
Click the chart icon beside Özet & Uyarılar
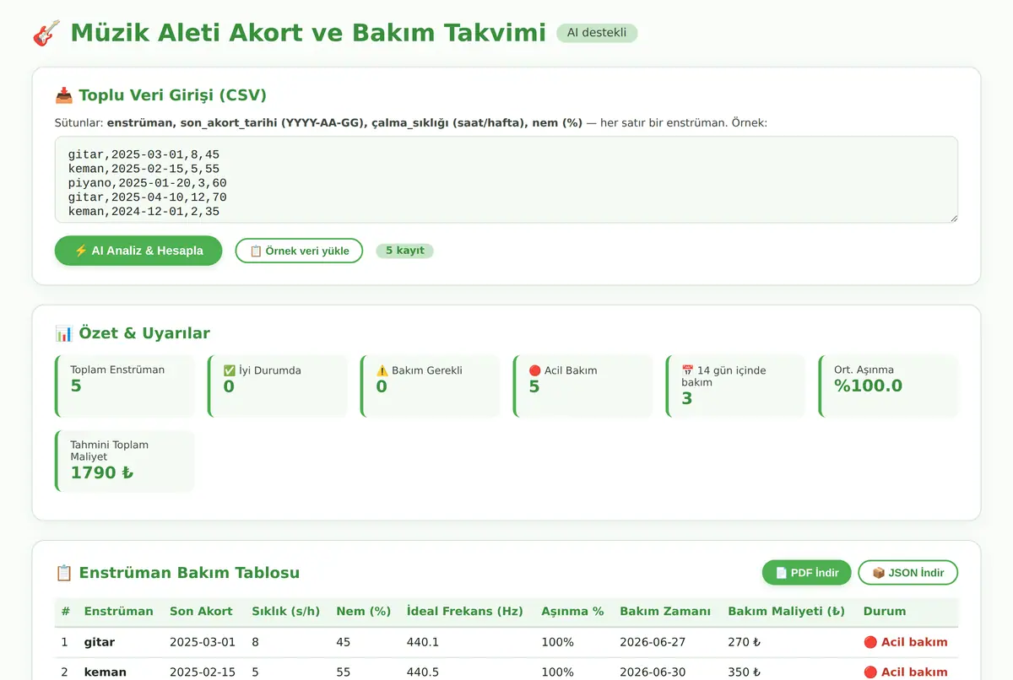point(63,333)
